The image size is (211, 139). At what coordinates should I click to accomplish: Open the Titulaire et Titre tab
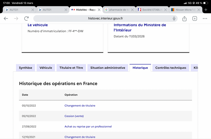point(71,68)
